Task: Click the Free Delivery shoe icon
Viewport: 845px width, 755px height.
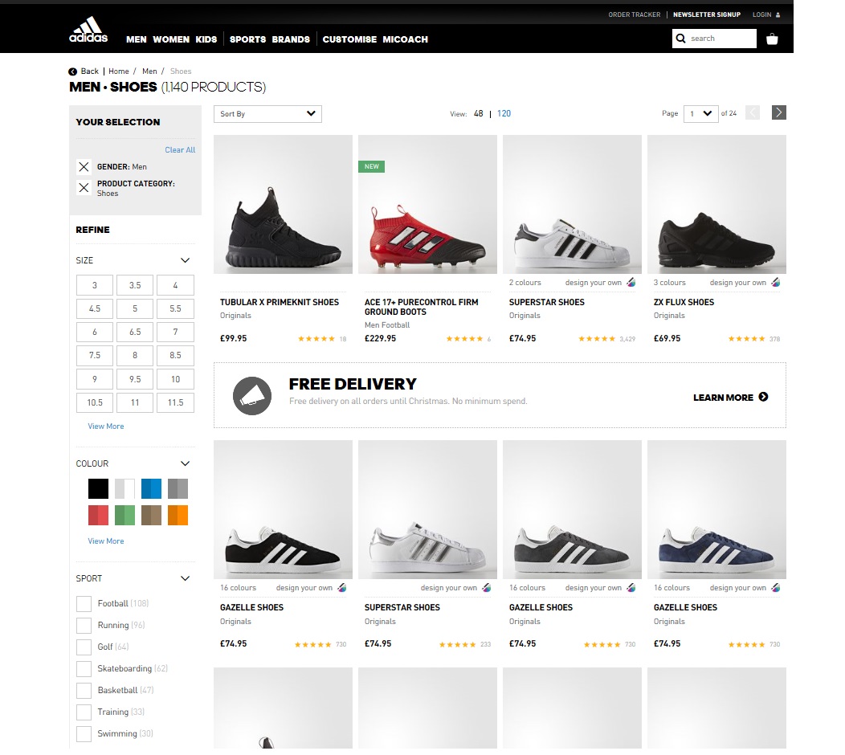Action: pos(252,394)
